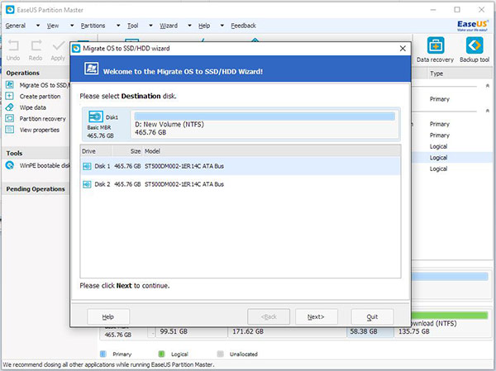Click the Unallocated legend color swatch

[221, 354]
